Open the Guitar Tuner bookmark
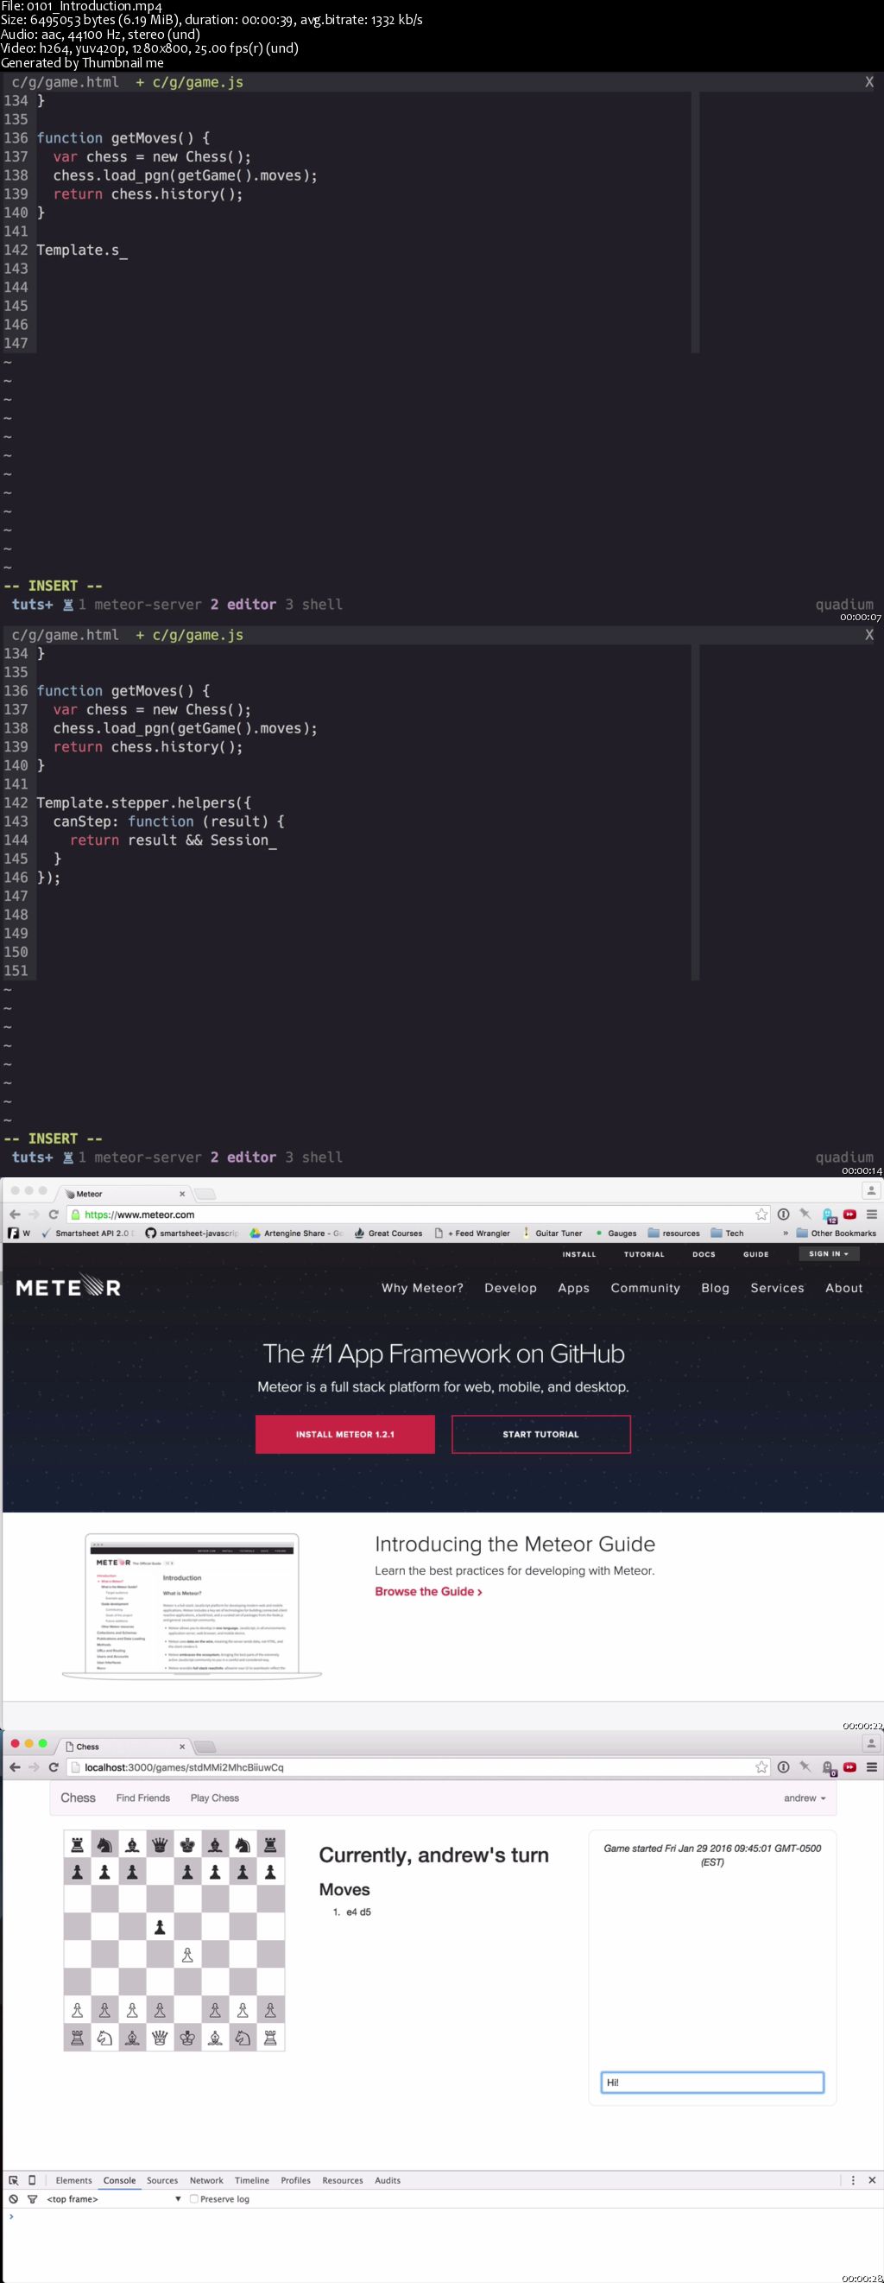Image resolution: width=884 pixels, height=2283 pixels. (552, 1233)
